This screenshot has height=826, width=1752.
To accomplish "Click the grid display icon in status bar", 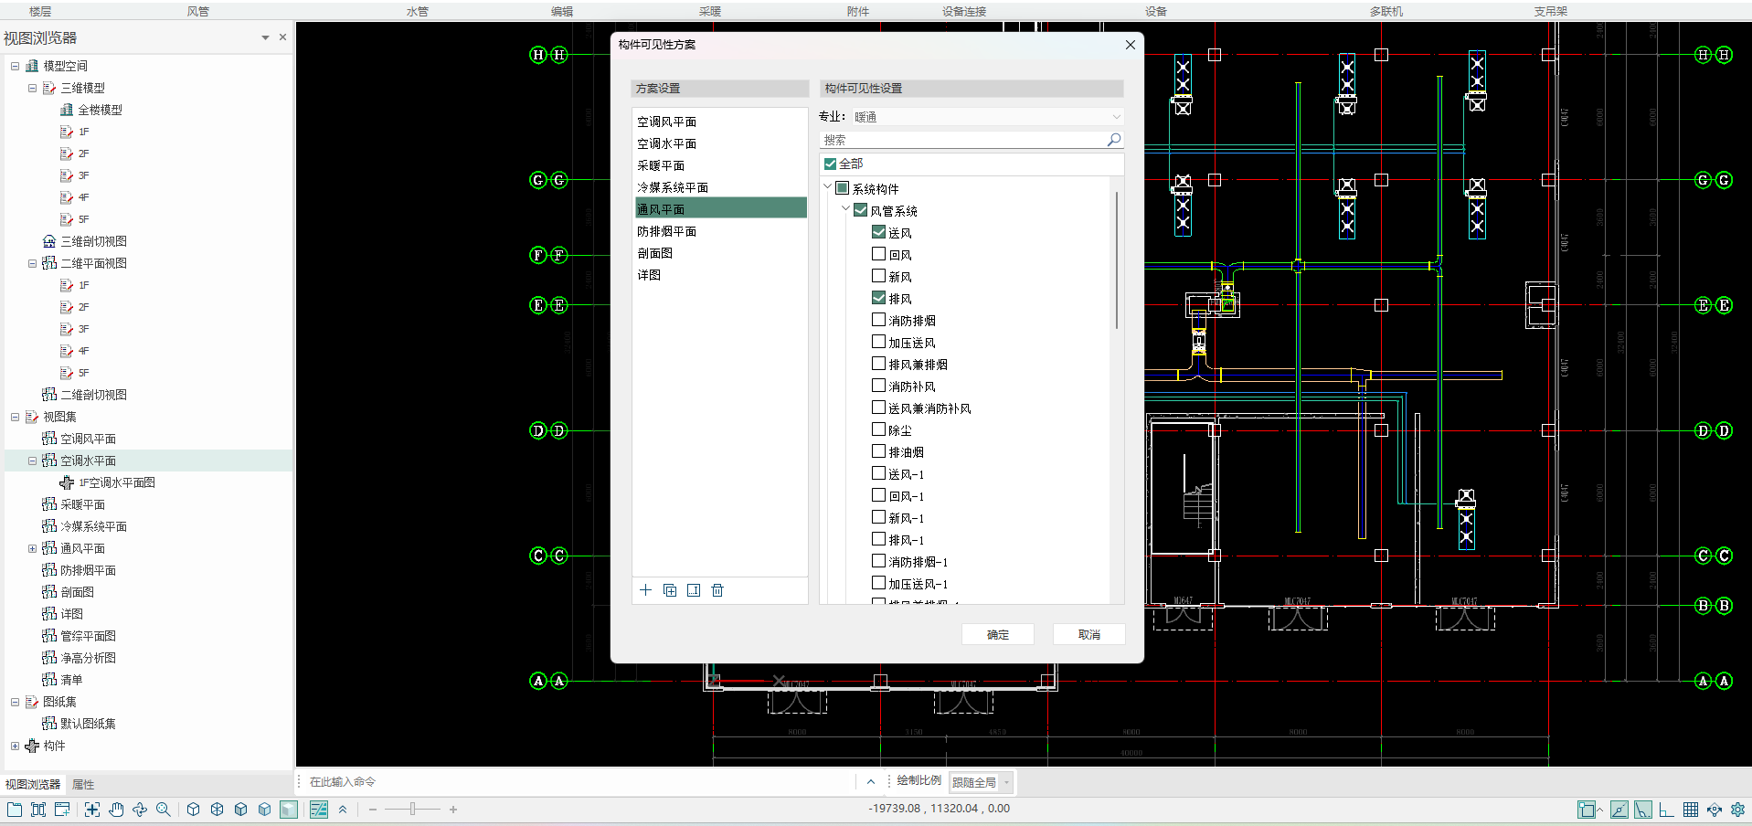I will pos(1690,810).
